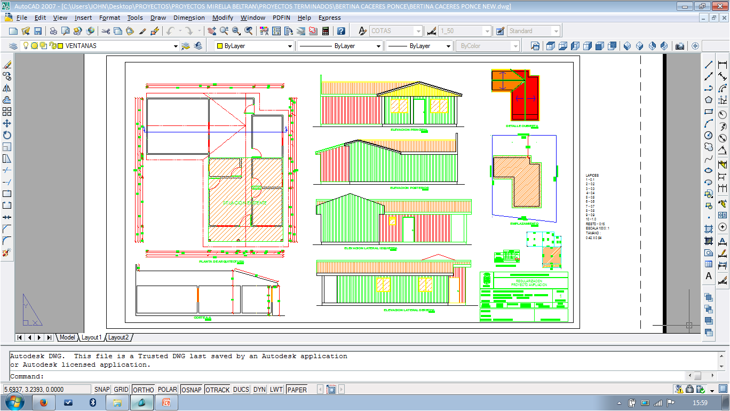
Task: Click the Pan Realtime hand icon
Action: pos(212,31)
